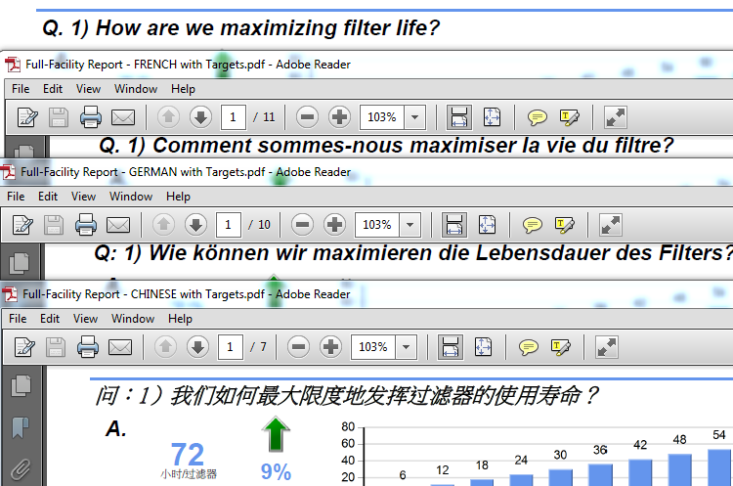Click page number field in French report
This screenshot has height=486, width=733.
(233, 117)
